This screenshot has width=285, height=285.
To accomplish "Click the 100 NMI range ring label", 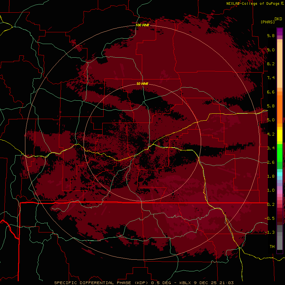I will point(142,25).
